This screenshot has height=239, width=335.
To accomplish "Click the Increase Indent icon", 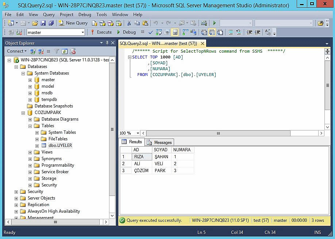I will coord(258,32).
